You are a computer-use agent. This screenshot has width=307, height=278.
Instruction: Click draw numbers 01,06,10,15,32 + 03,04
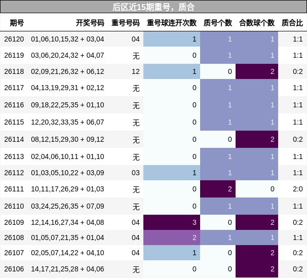67,39
